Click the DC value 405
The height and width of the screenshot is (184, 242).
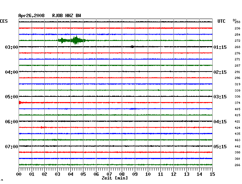click(x=238, y=109)
